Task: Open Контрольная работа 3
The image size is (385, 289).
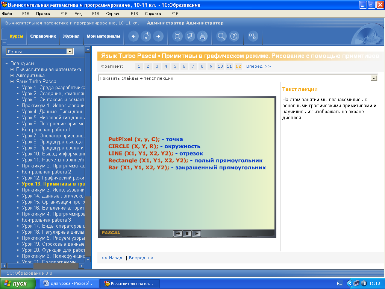Action: (x=46, y=220)
